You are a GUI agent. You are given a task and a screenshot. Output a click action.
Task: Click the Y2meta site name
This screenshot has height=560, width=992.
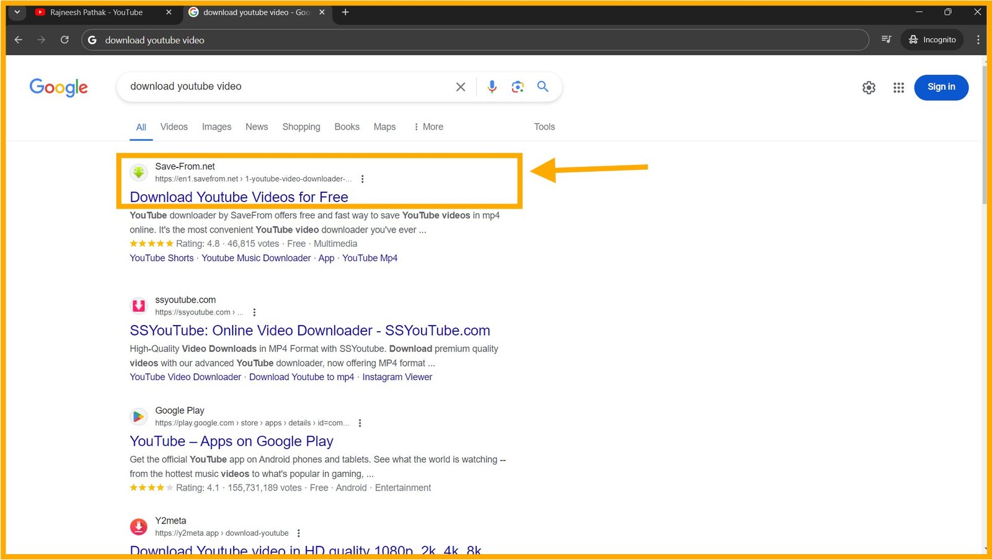170,521
